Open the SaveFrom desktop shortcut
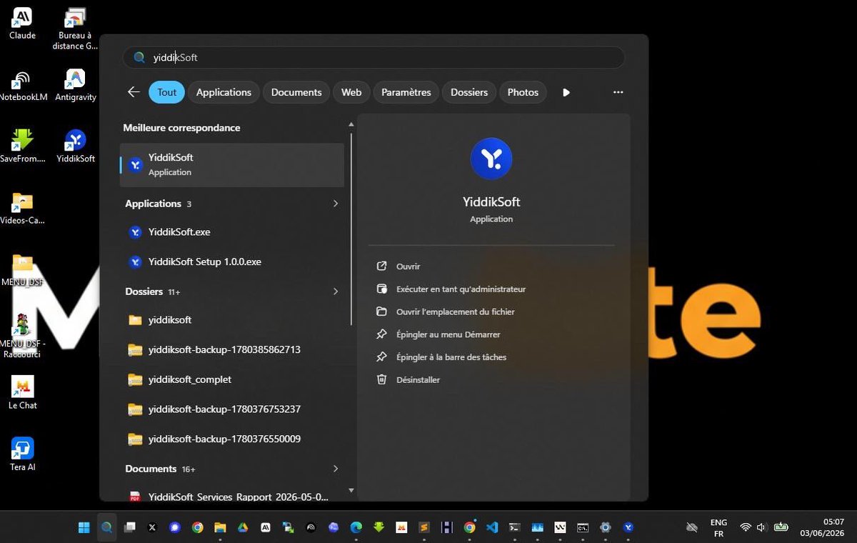Viewport: 857px width, 543px height. (x=22, y=146)
